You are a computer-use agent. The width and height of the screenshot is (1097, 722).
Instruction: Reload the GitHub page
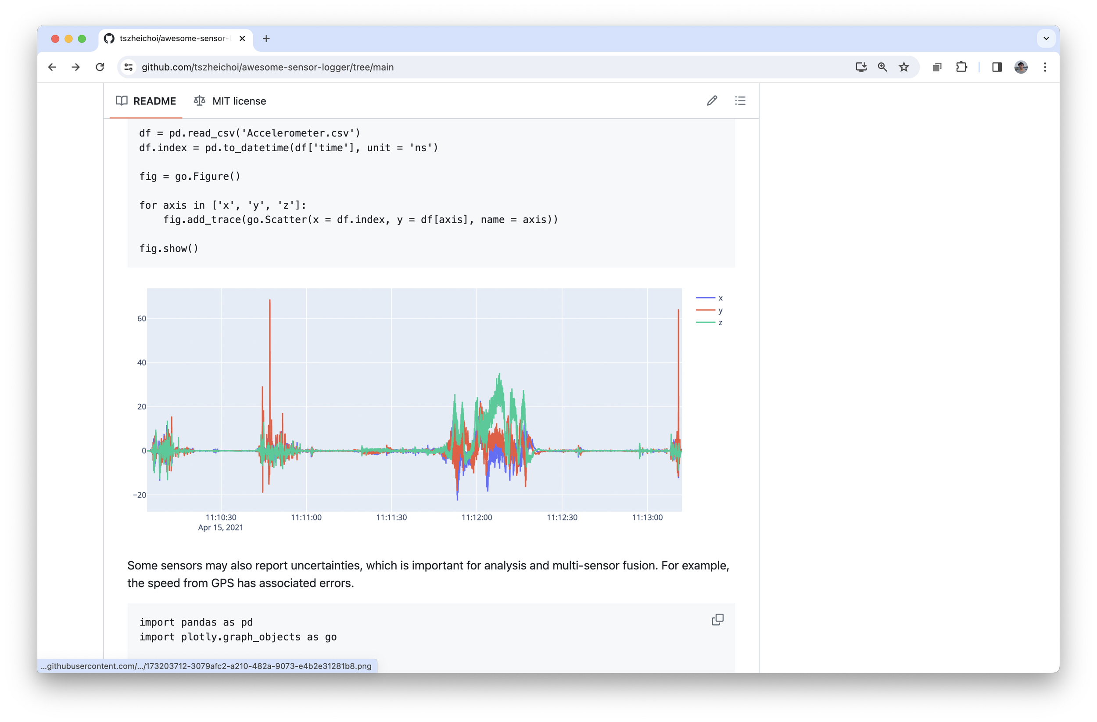pos(100,67)
